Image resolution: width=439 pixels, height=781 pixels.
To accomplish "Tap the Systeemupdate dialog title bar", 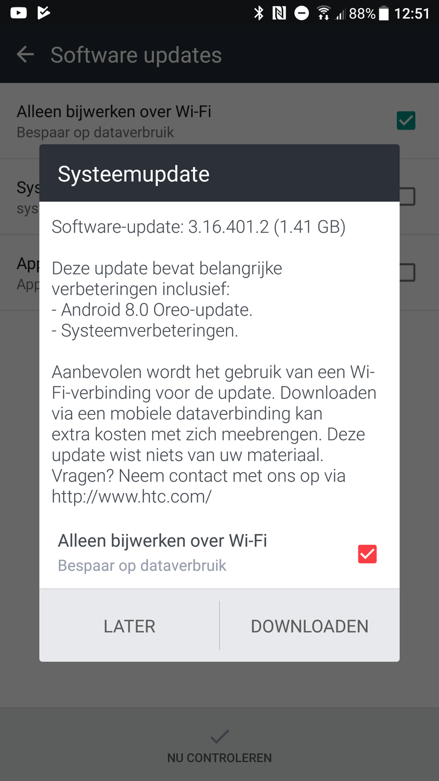I will click(x=219, y=174).
